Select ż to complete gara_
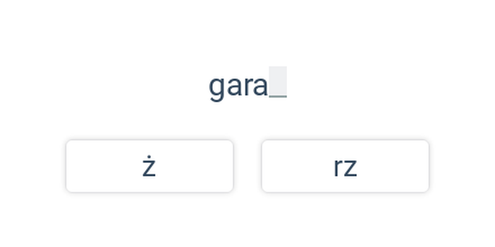The image size is (495, 247). pyautogui.click(x=150, y=166)
